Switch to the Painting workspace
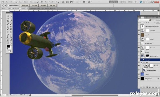This screenshot has width=160, height=97. tap(123, 2)
